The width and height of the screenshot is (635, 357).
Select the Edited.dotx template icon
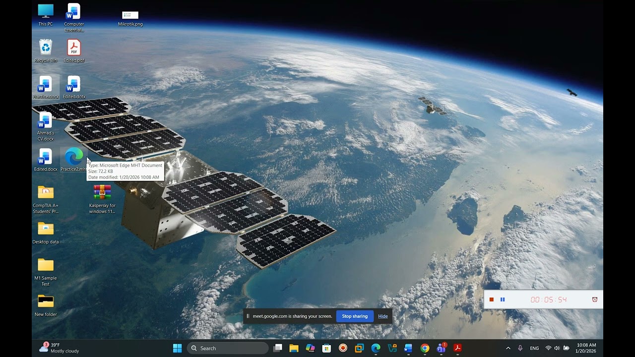tap(74, 87)
